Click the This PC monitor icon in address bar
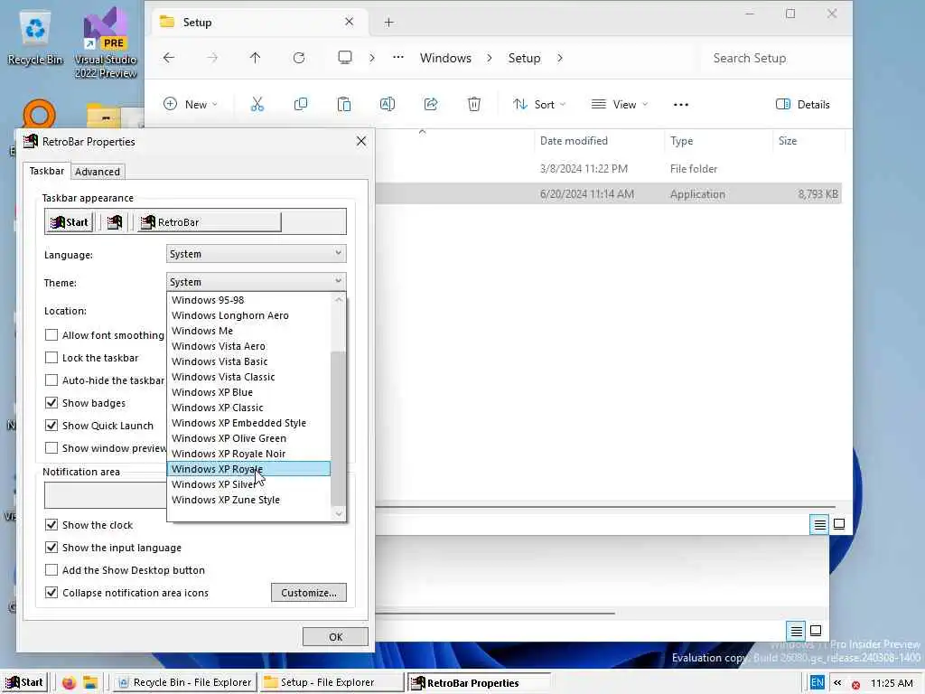The image size is (925, 694). click(x=345, y=57)
